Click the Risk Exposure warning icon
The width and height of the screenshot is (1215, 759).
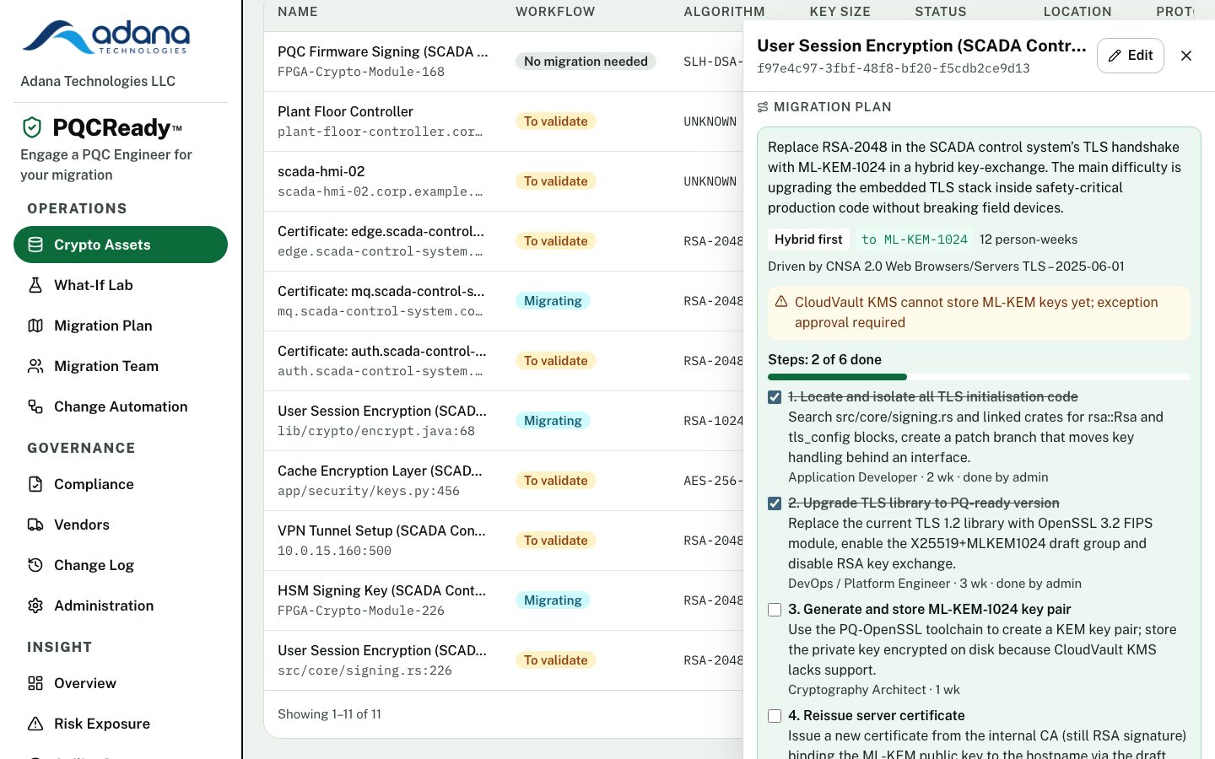pyautogui.click(x=35, y=724)
